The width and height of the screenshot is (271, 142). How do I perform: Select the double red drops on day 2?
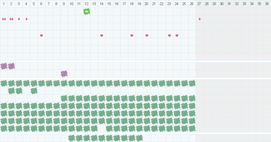point(11,19)
